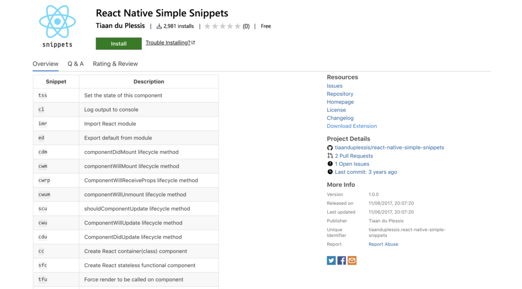The image size is (522, 289).
Task: Click the React snippets extension logo
Action: [x=57, y=25]
